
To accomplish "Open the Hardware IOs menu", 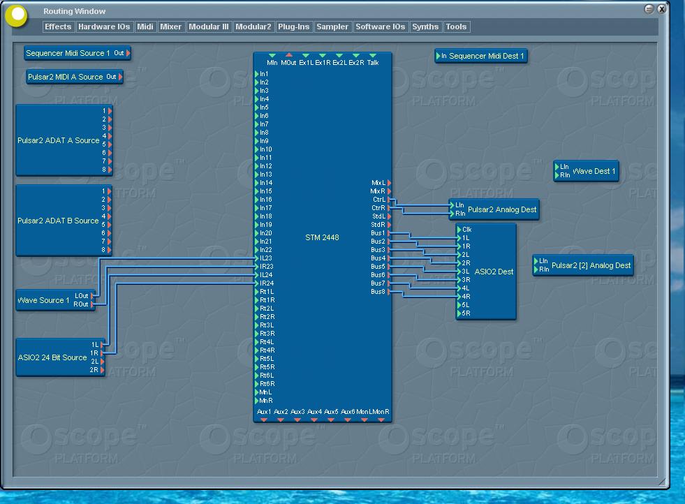I will click(x=104, y=27).
